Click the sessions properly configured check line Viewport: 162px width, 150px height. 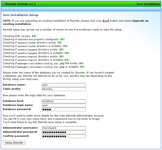[34, 39]
